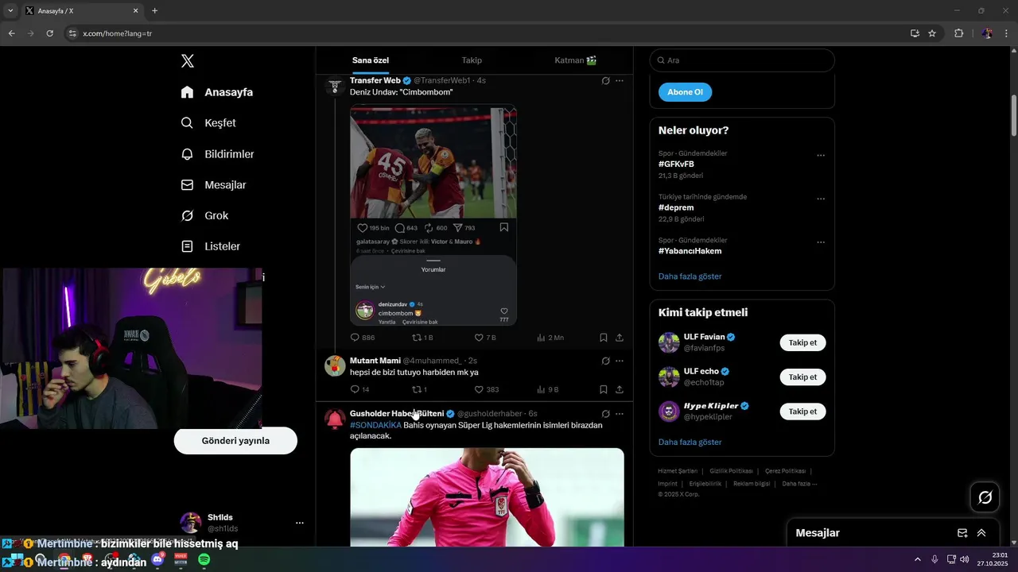Screen dimensions: 1018x572
Task: Open more options for #GFKvFB trend
Action: point(821,156)
